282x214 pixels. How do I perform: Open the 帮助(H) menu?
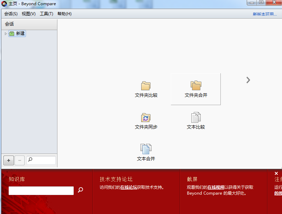coord(64,14)
